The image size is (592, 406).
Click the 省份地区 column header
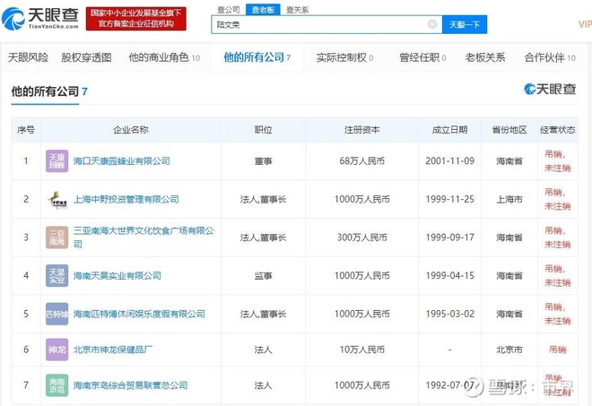point(509,130)
